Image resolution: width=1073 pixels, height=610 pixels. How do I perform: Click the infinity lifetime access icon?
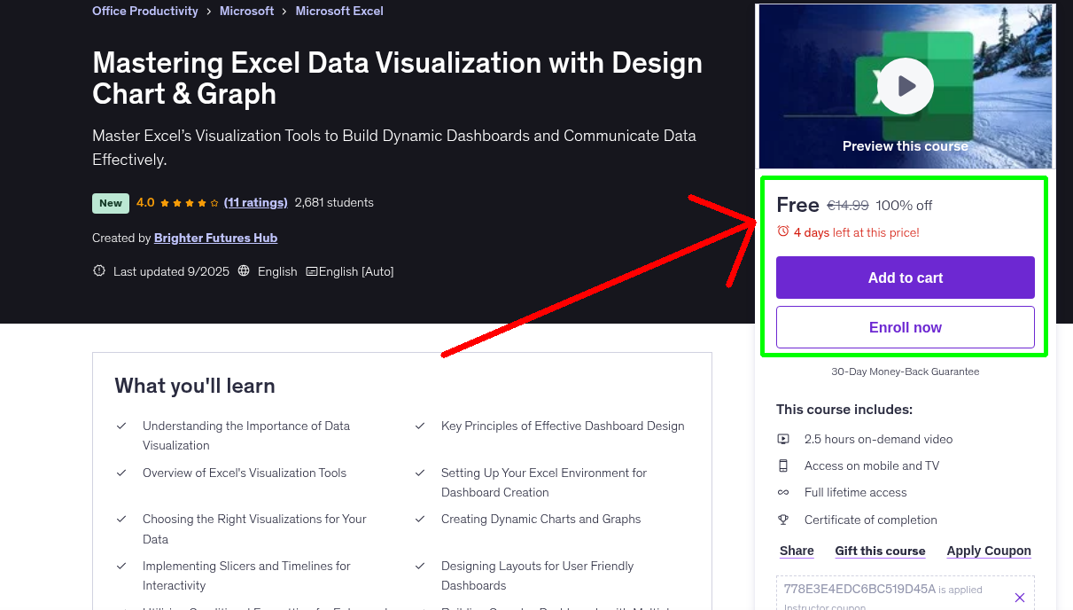point(783,492)
